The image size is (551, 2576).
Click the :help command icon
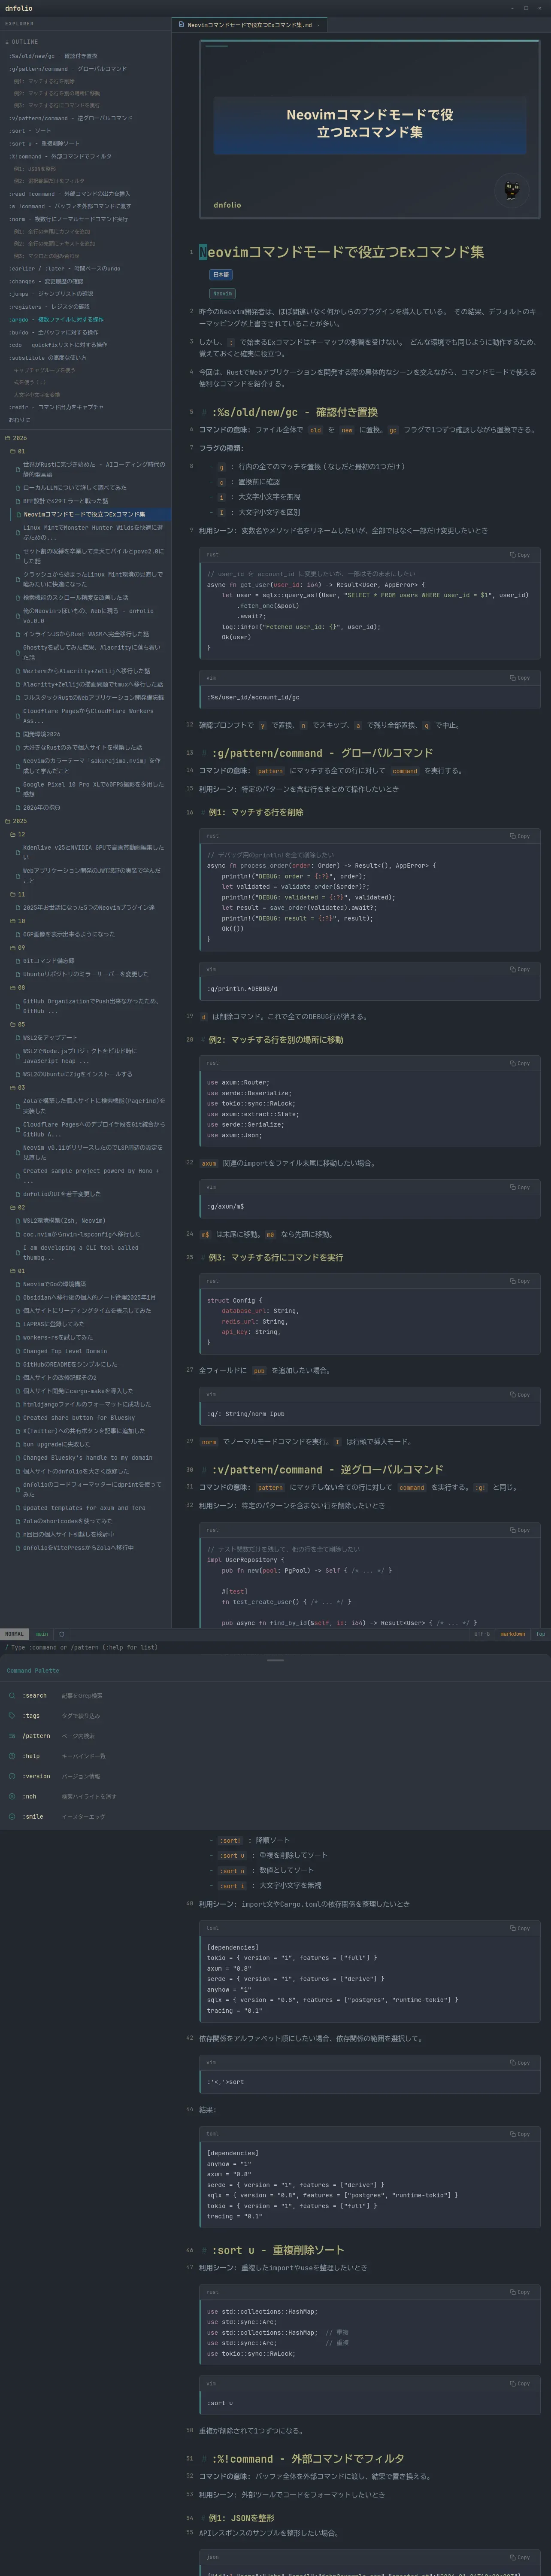(x=12, y=1755)
